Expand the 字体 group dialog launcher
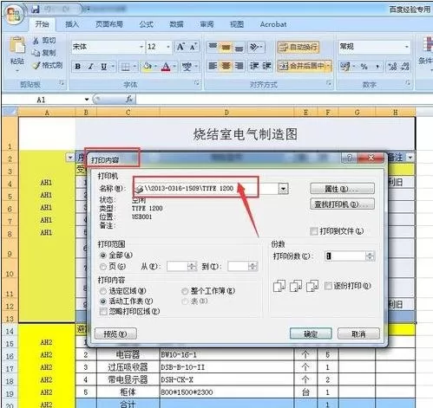 pyautogui.click(x=197, y=83)
